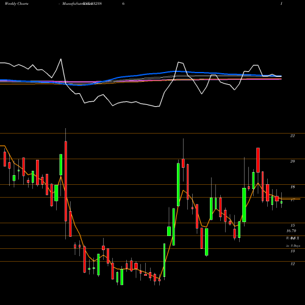The height and width of the screenshot is (305, 305).
Task: Click the current price value 16.70
Action: 291,231
